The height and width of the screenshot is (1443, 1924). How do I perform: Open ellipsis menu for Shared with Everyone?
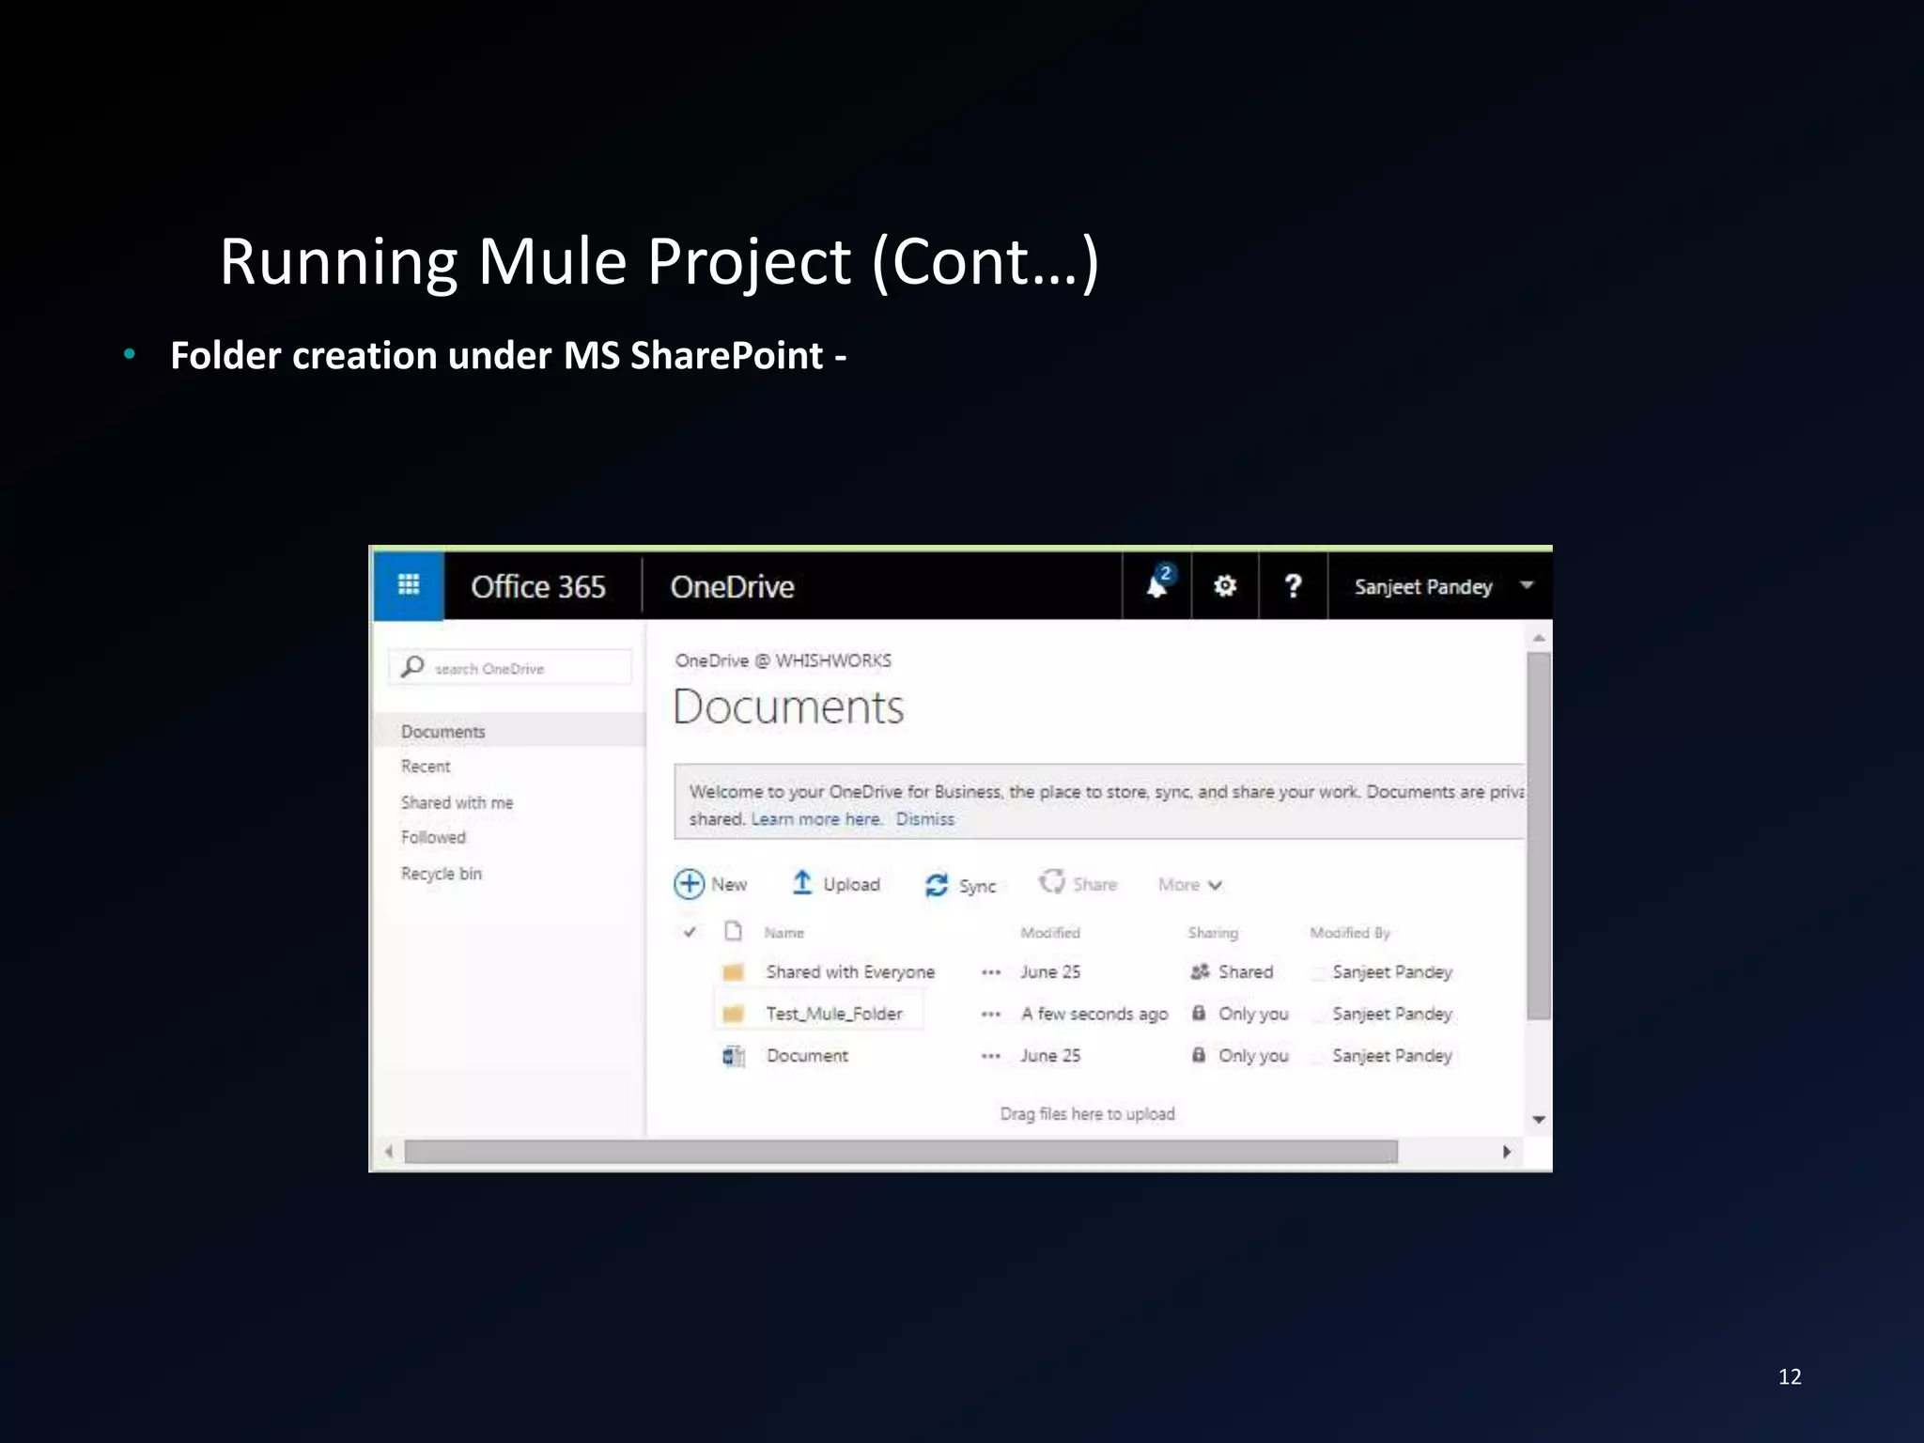[x=991, y=972]
